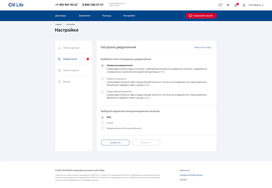Click the exit icon beside Выход

click(x=59, y=82)
